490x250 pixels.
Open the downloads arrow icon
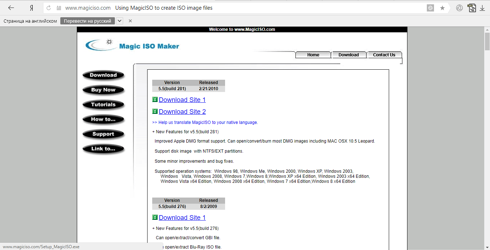pos(482,8)
